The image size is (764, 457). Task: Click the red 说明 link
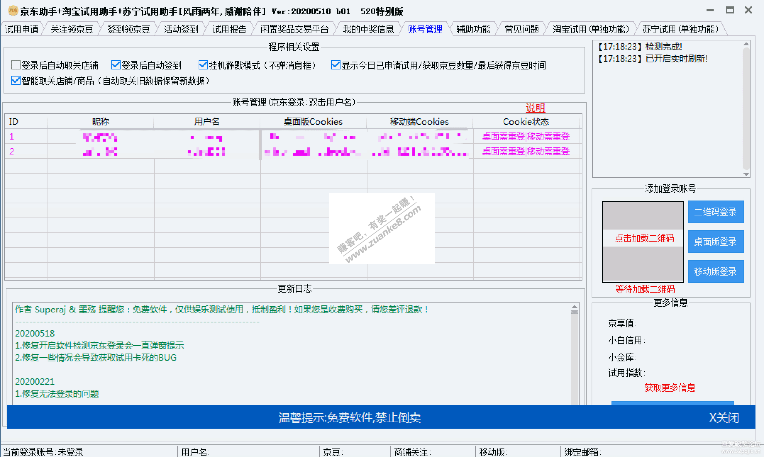(535, 108)
